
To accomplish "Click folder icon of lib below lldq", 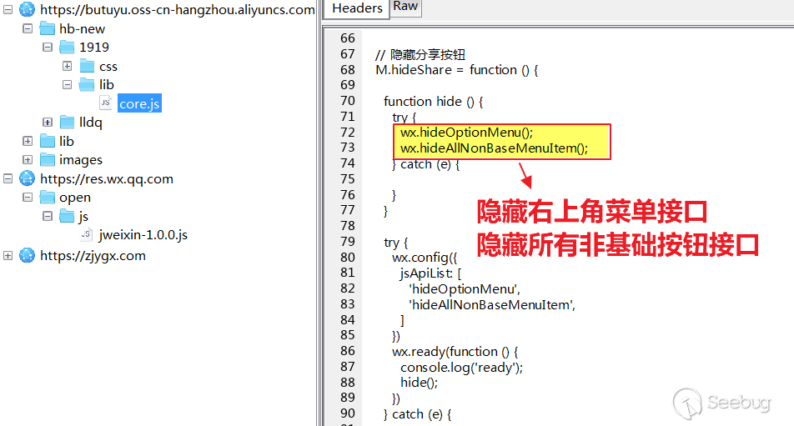I will click(47, 141).
